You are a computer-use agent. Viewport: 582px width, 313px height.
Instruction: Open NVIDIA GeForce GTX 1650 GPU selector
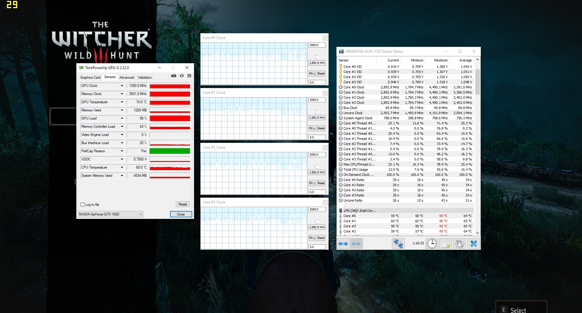tap(111, 214)
